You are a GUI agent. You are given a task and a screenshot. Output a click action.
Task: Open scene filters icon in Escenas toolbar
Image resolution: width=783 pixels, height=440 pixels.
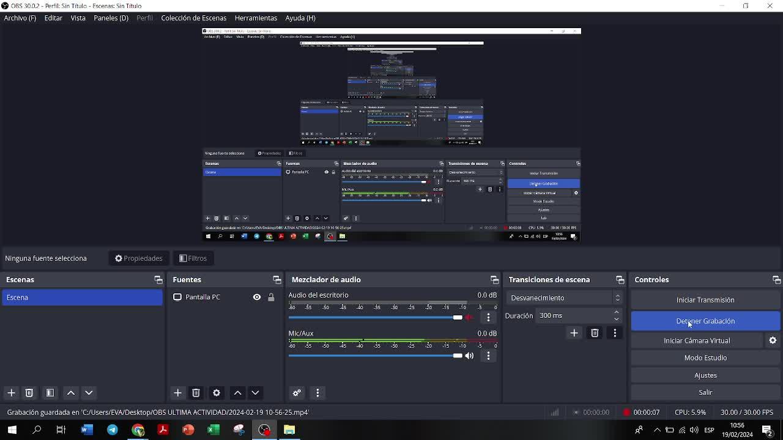click(50, 393)
